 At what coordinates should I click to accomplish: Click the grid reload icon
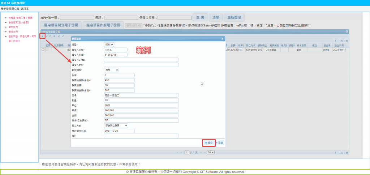(63, 36)
